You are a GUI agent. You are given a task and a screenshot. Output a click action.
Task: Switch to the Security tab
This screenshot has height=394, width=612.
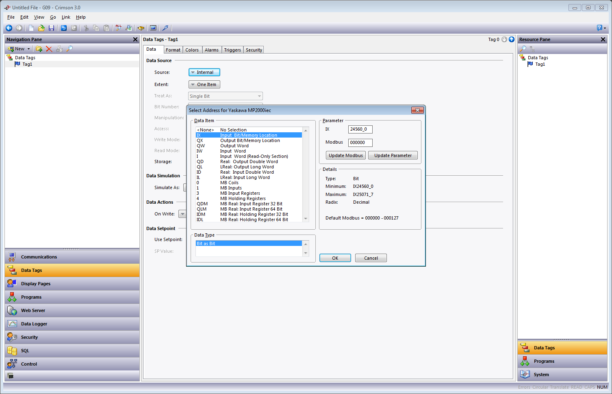coord(254,50)
